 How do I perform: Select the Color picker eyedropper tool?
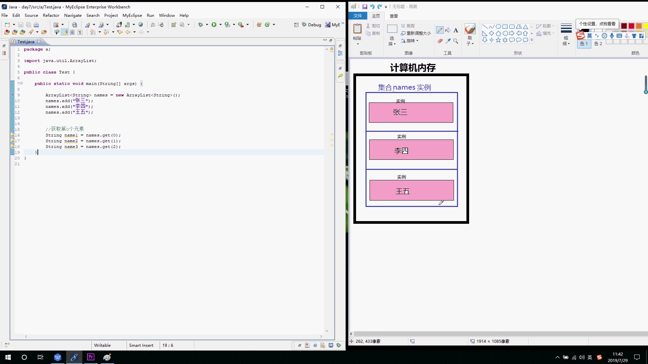pos(448,41)
